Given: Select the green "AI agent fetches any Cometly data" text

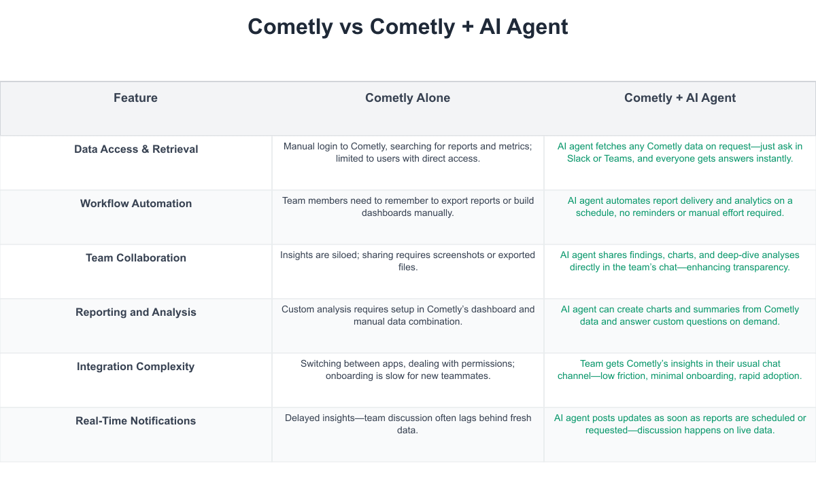Looking at the screenshot, I should point(680,152).
